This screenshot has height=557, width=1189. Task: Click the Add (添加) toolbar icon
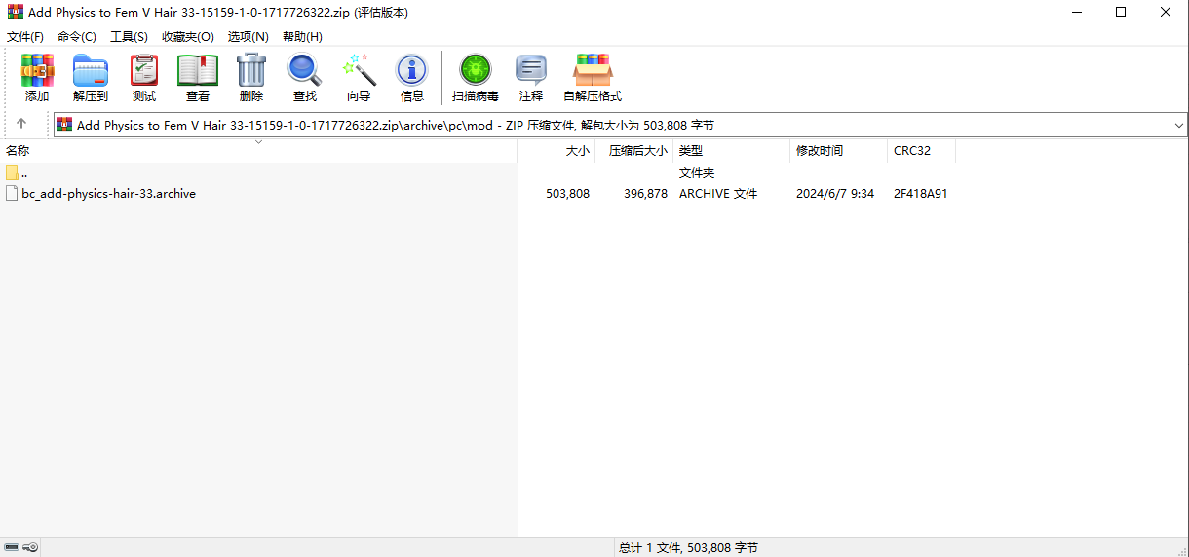37,78
